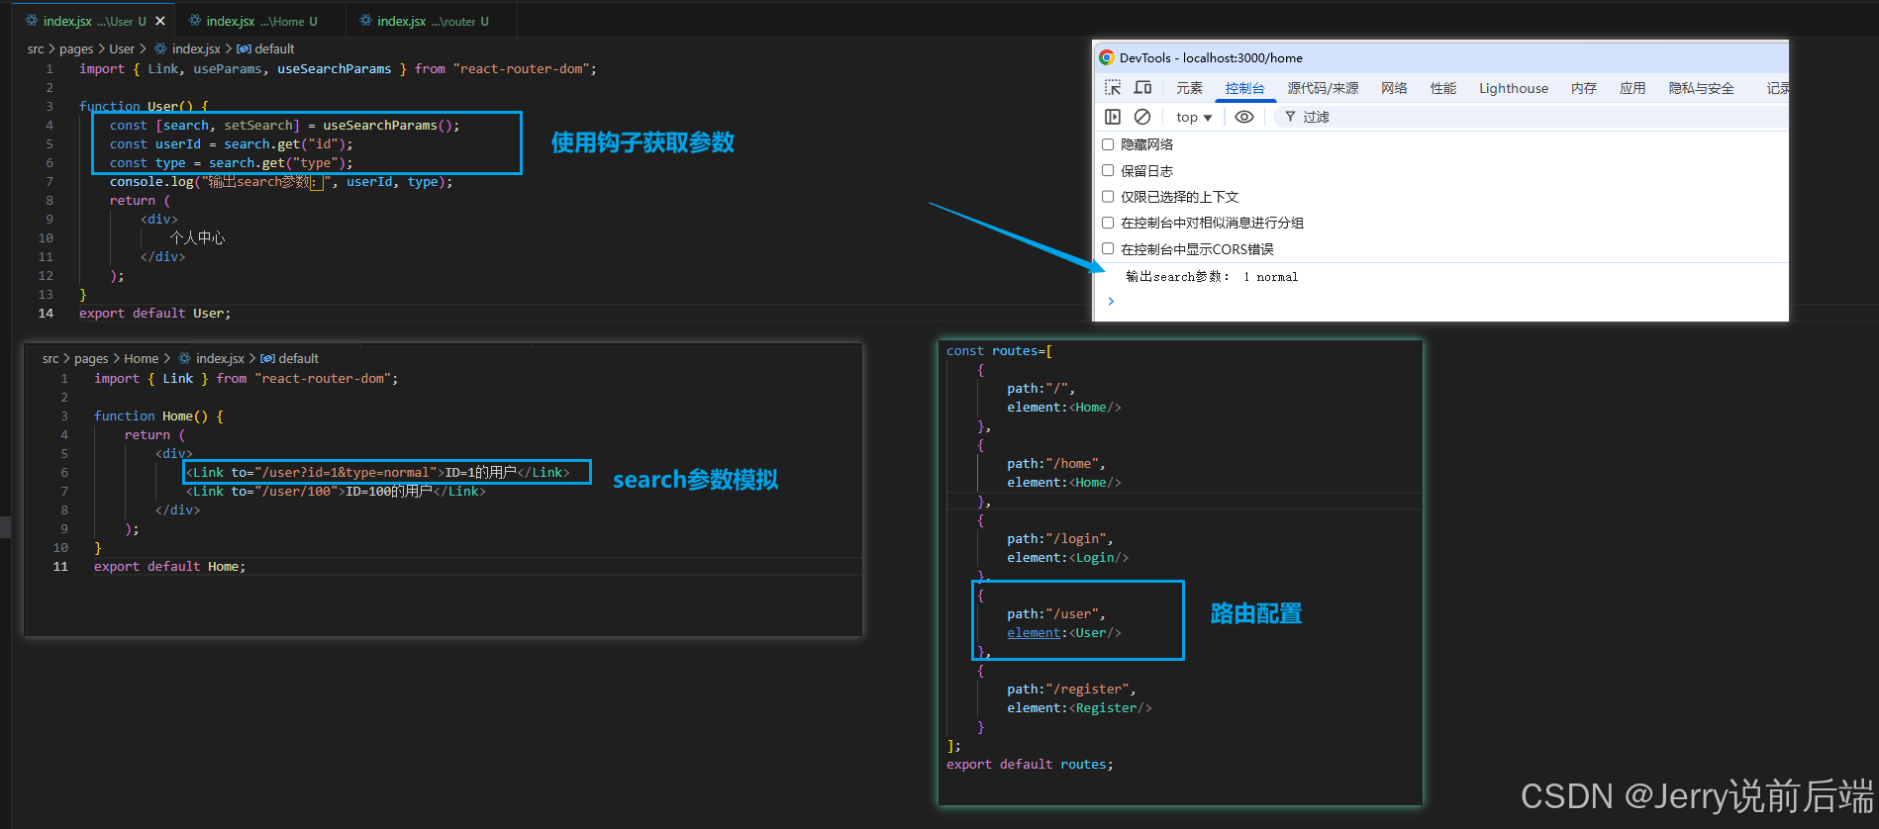This screenshot has width=1879, height=829.
Task: Click the console prompt chevron
Action: (1111, 301)
